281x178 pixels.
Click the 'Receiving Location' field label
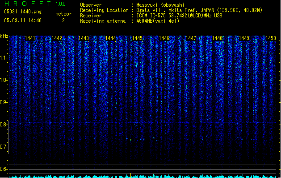coord(104,10)
